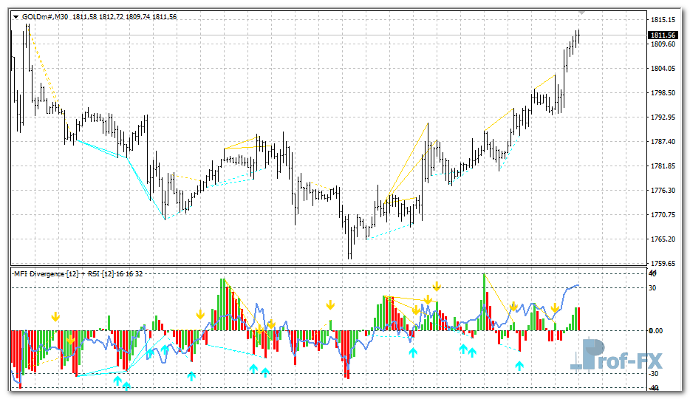
Task: Click the gray chart shift triangle marker
Action: [582, 13]
